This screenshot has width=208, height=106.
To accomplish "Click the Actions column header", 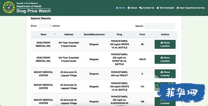I will point(165,34).
